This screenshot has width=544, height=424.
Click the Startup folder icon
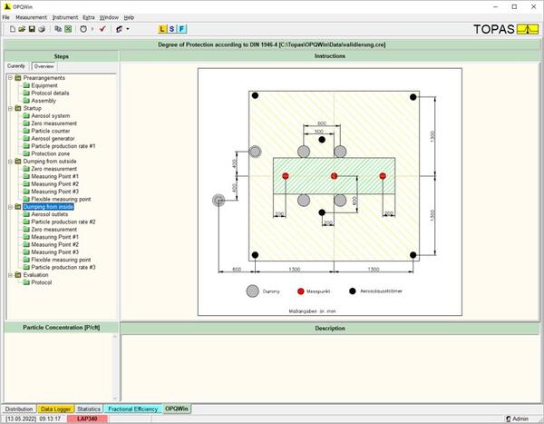pyautogui.click(x=18, y=108)
